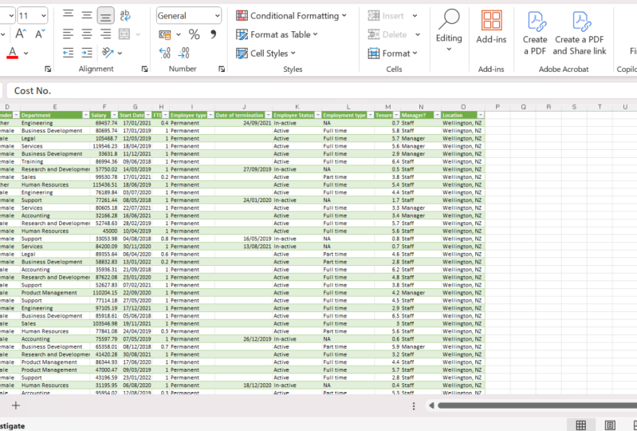Screen dimensions: 637x431
Task: Switch to Normal view
Action: tap(581, 425)
